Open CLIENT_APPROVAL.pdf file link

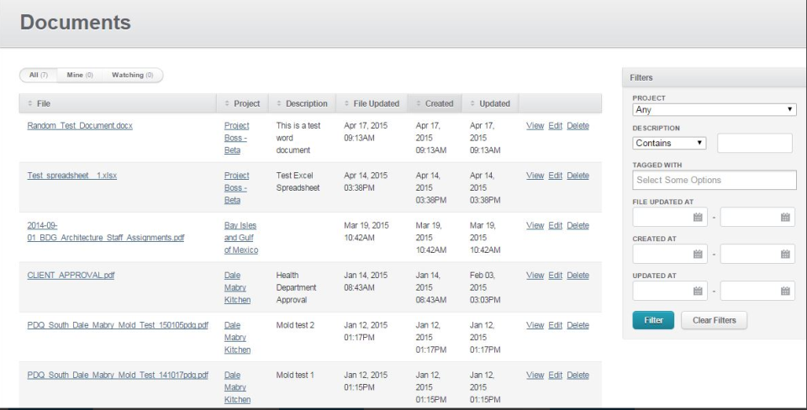[x=71, y=276]
